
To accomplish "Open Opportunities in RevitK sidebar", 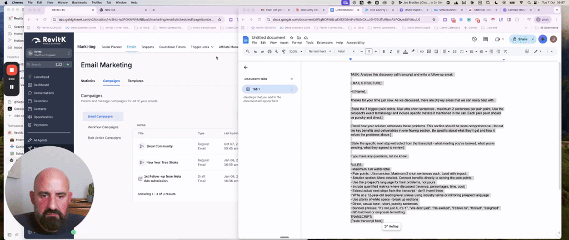I will (x=43, y=117).
